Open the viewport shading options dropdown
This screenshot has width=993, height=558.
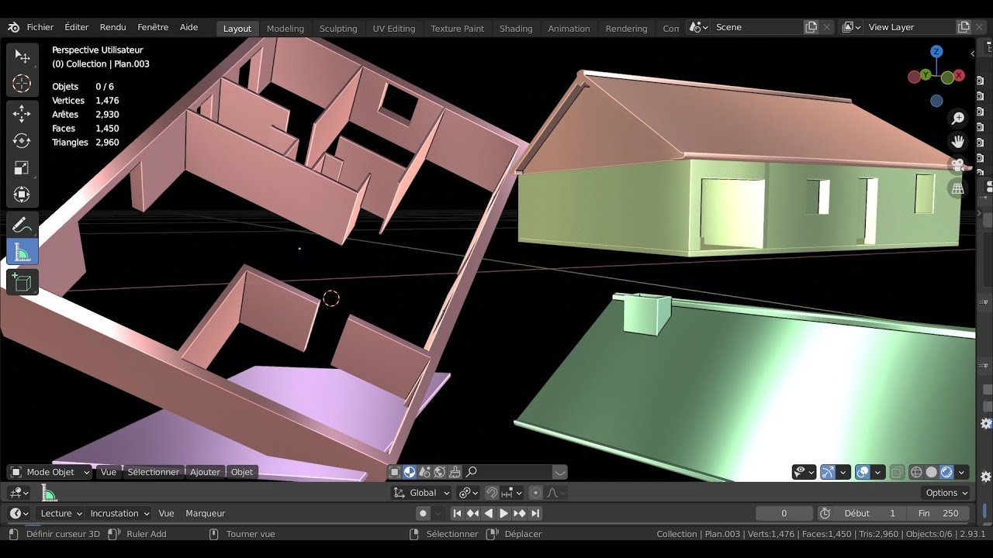[x=962, y=472]
